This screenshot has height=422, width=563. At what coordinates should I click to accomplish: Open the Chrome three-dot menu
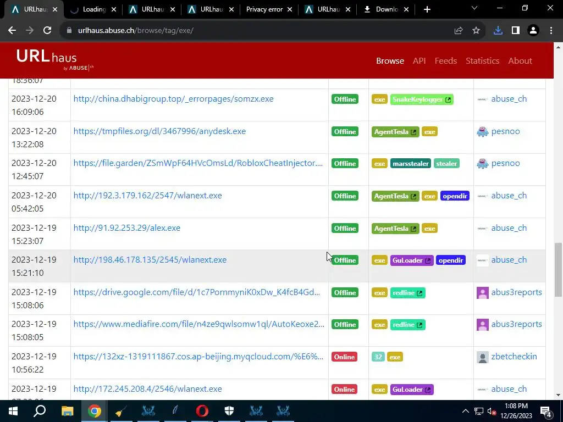[551, 31]
